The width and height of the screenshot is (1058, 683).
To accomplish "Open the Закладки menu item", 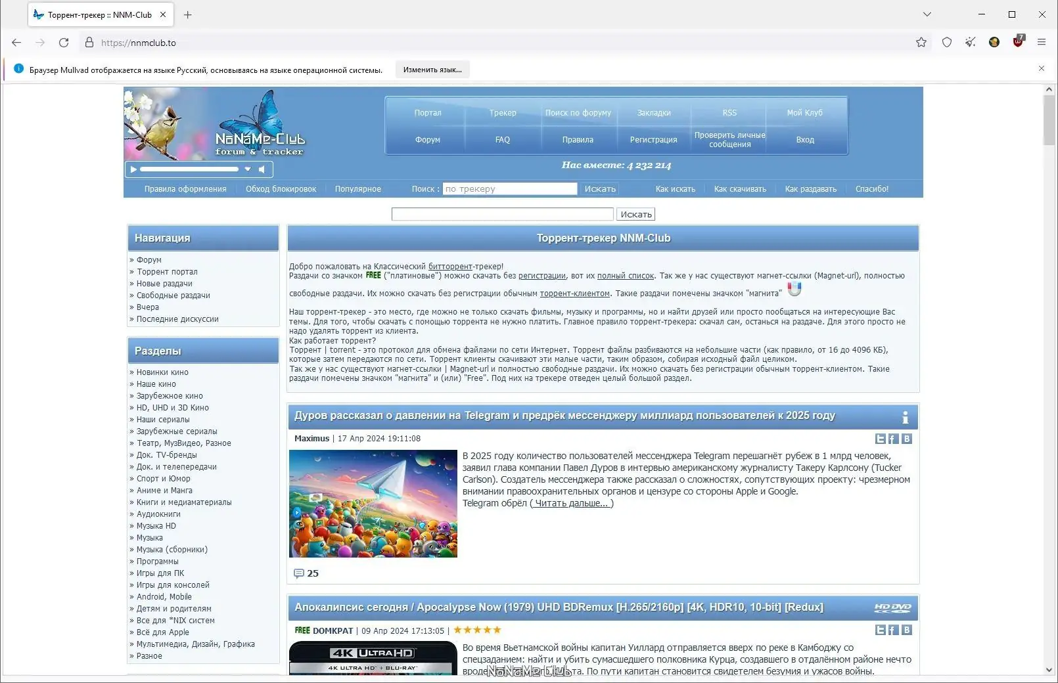I will coord(654,113).
